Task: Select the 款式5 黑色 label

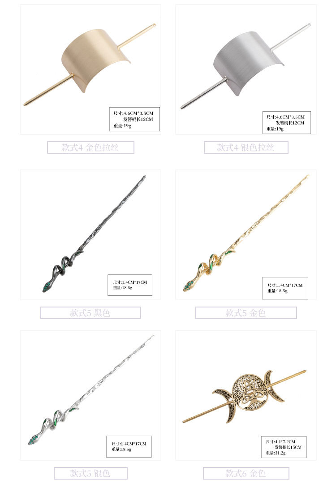Action: [x=90, y=313]
